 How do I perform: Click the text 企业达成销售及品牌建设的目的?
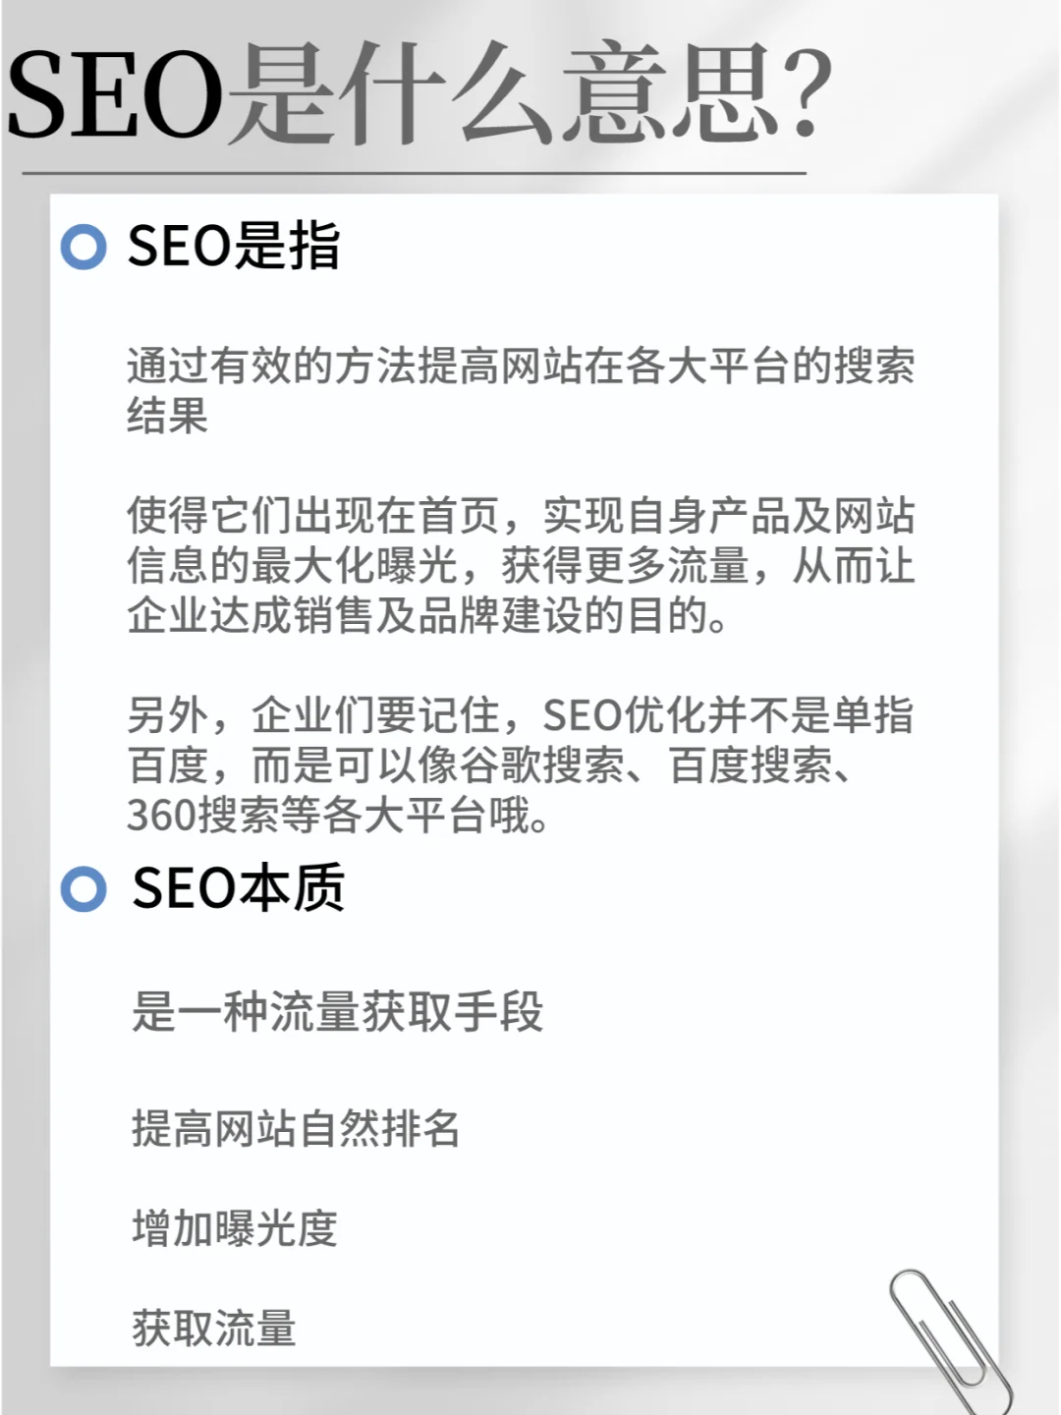coord(427,615)
